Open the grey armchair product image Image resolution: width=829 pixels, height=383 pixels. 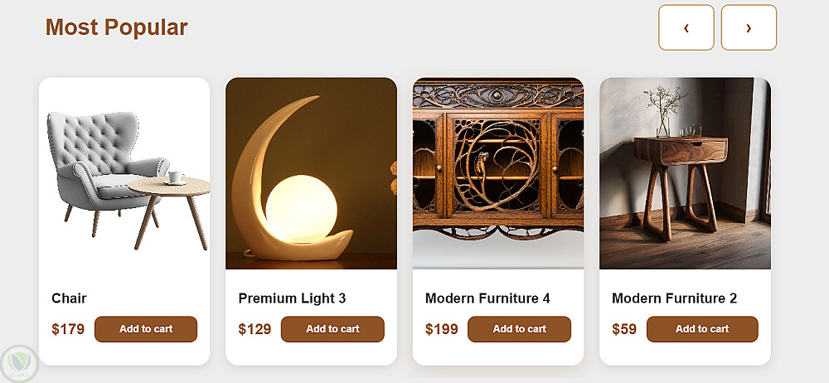pos(124,173)
